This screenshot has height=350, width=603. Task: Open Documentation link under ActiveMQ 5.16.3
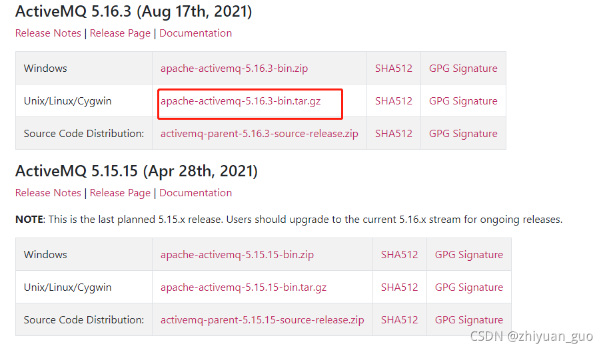[195, 33]
